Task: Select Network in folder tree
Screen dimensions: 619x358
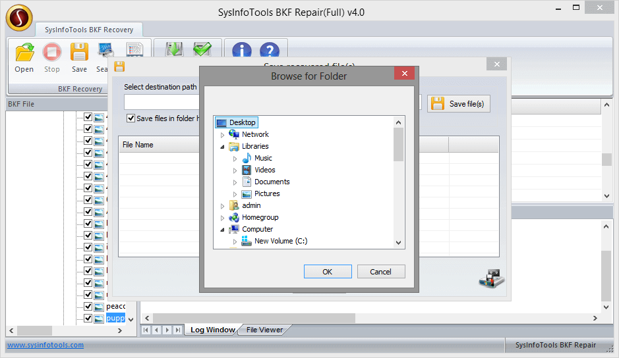Action: pyautogui.click(x=255, y=134)
